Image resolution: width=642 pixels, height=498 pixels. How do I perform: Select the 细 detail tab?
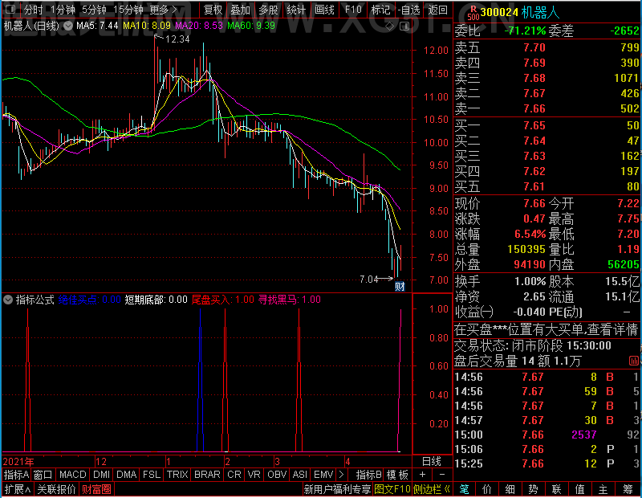510,489
